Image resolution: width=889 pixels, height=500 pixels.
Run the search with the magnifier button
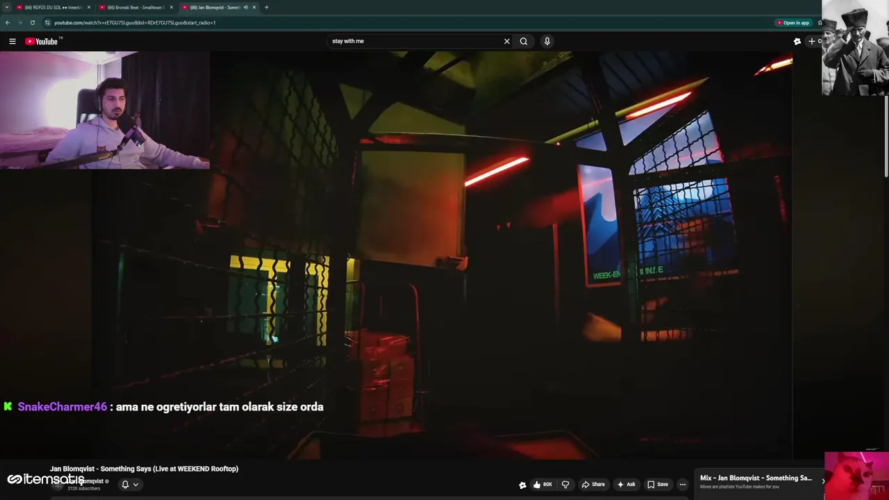(x=524, y=41)
